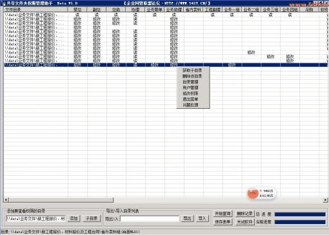Click the 业务跟单 column header

point(155,10)
